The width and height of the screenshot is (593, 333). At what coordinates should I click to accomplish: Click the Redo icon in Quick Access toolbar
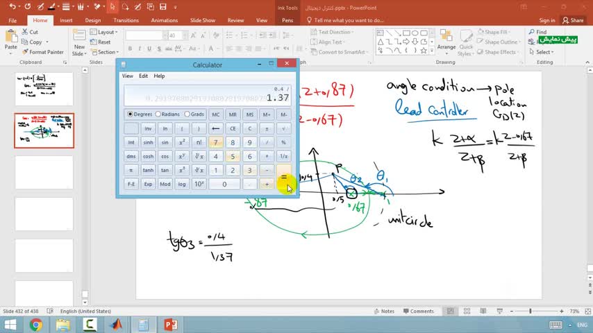coord(28,7)
